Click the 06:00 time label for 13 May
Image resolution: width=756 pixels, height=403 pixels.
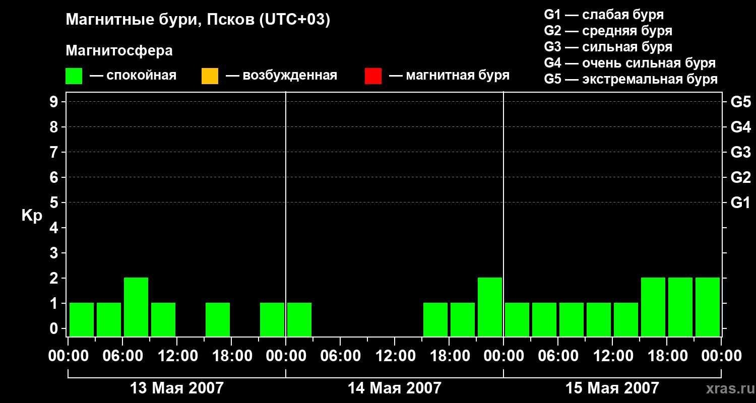coord(122,356)
